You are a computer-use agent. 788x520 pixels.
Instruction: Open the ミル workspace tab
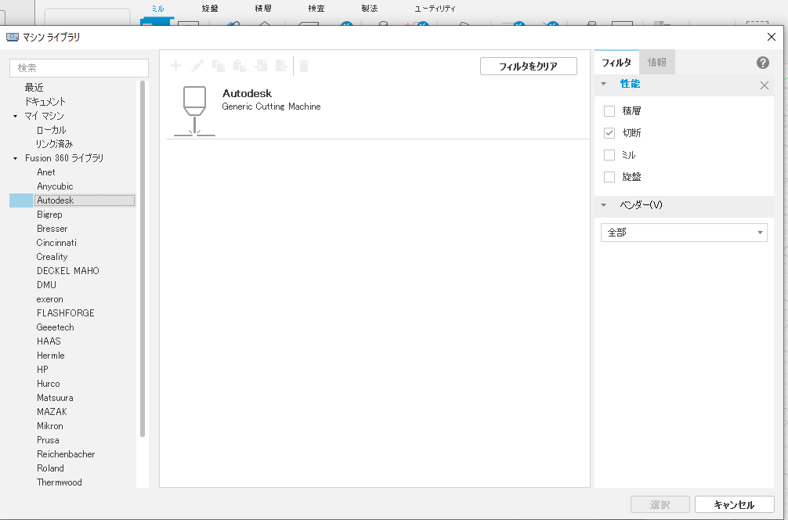coord(157,9)
